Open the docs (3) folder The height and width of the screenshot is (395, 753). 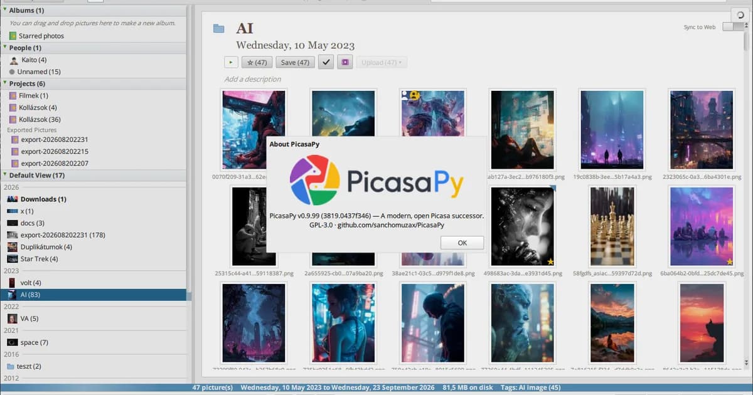[x=33, y=223]
